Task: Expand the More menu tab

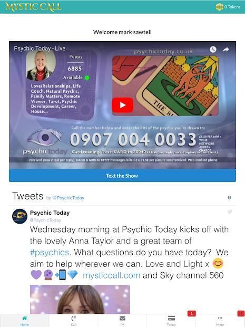Action: point(220,321)
